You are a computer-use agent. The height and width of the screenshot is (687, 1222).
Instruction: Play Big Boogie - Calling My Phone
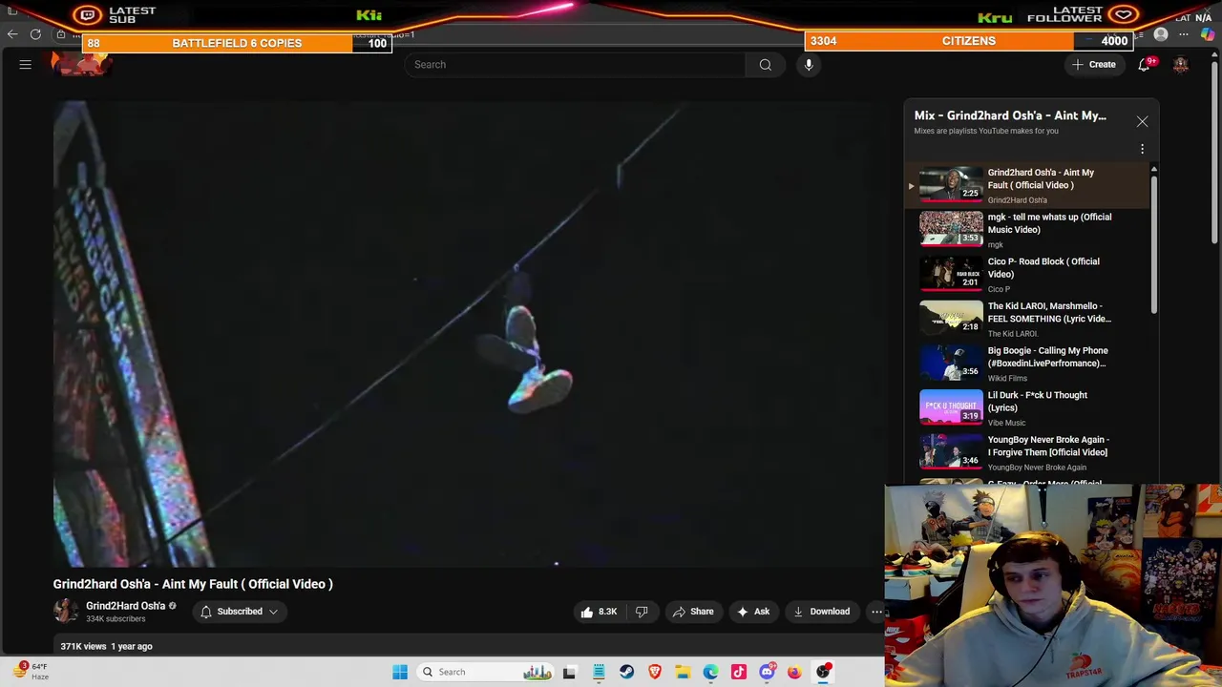click(x=1026, y=363)
